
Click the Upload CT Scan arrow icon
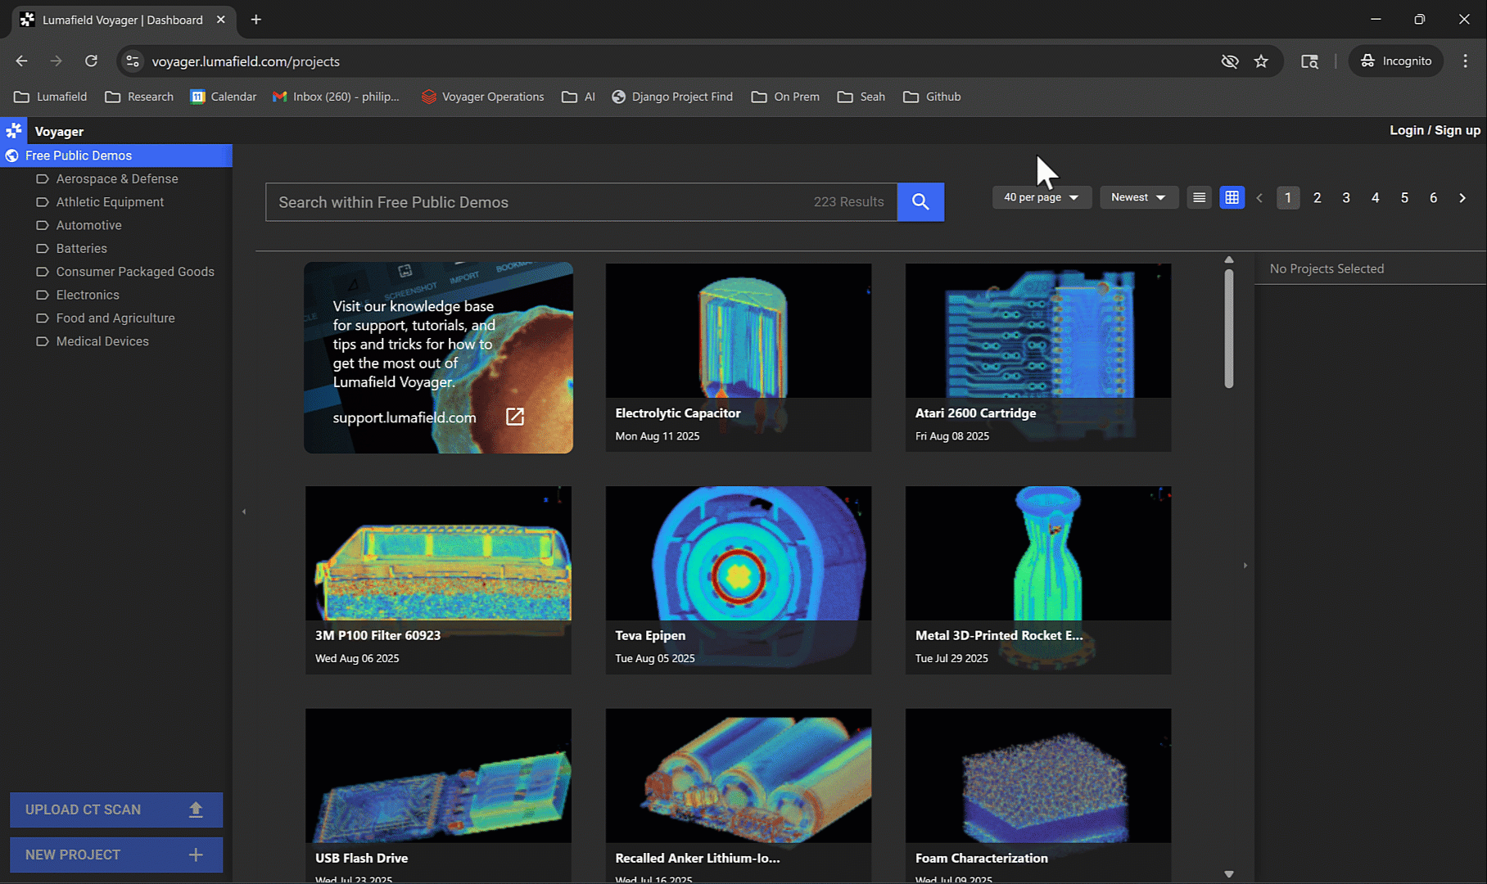196,810
